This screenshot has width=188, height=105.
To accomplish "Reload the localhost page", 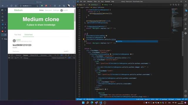I will pyautogui.click(x=11, y=6).
